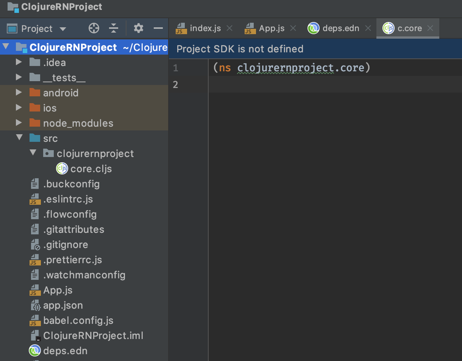
Task: Expand the ios folder arrow
Action: coord(19,108)
